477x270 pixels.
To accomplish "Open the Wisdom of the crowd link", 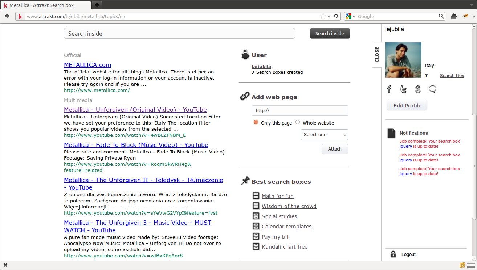I will 289,206.
